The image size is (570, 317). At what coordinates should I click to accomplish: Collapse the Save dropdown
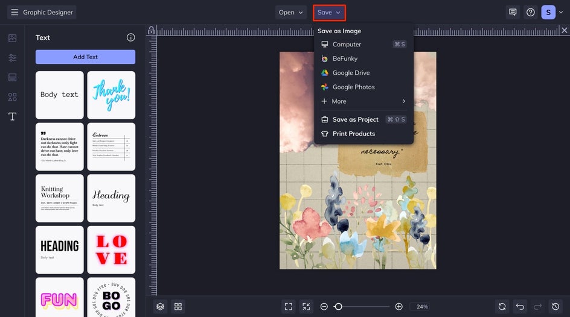pos(329,12)
